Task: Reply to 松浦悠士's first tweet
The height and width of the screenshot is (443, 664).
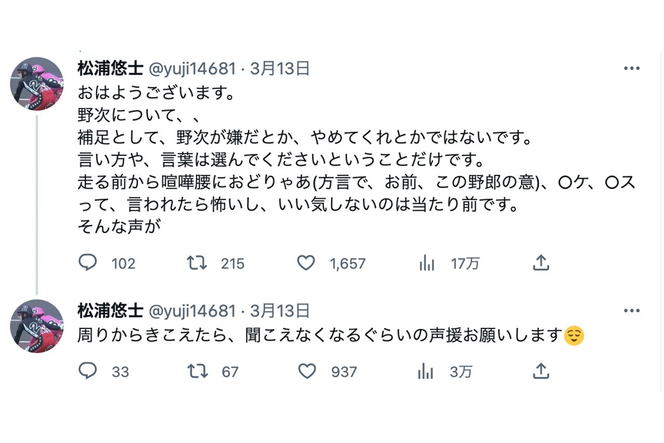Action: pos(88,263)
